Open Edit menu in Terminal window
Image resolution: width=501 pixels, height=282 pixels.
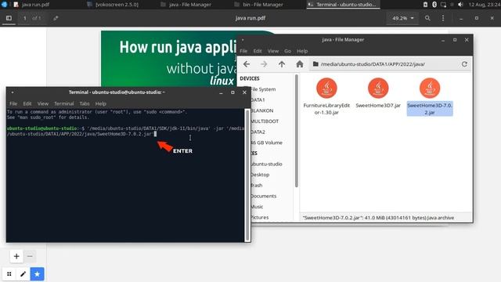click(27, 103)
